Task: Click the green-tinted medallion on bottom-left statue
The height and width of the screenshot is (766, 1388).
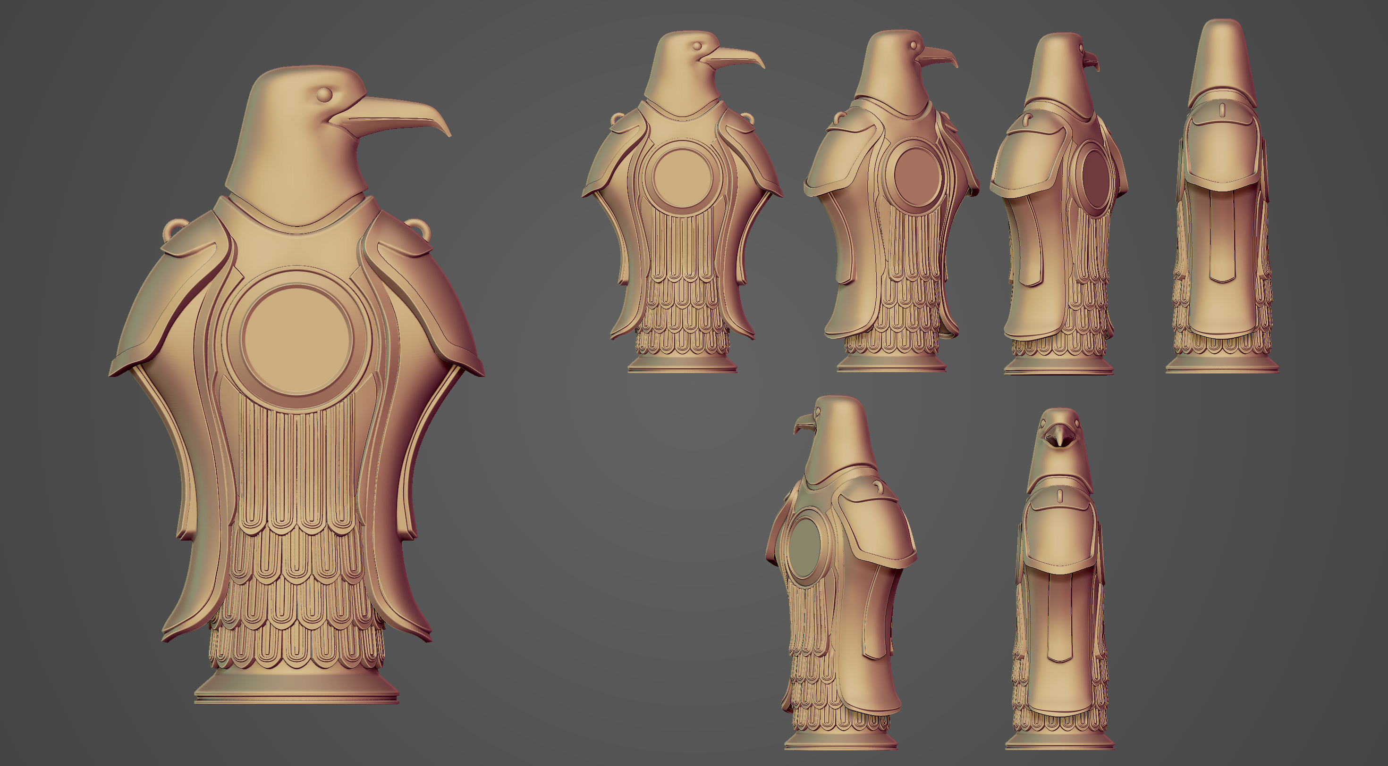Action: [804, 548]
